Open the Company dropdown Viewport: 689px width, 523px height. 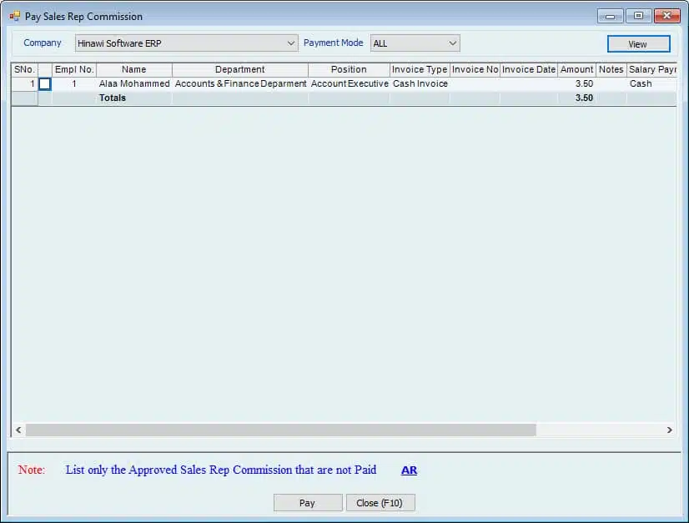click(186, 43)
